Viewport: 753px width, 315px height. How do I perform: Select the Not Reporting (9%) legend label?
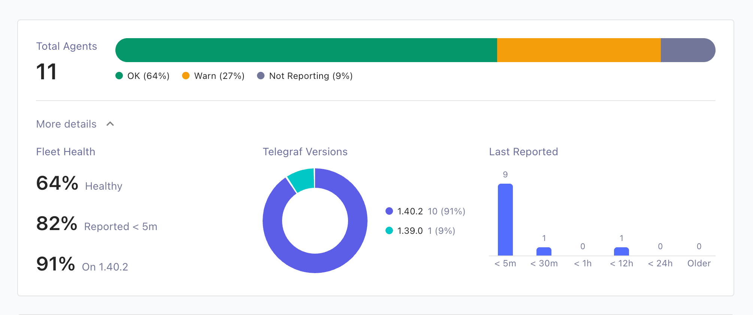(x=311, y=76)
